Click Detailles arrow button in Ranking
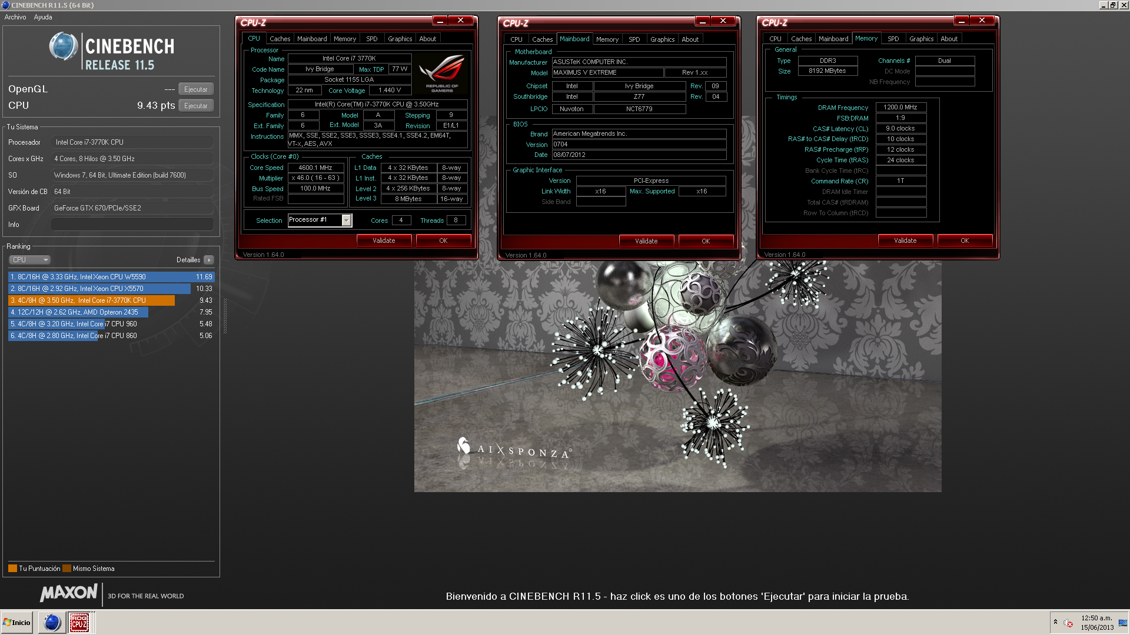The image size is (1130, 635). tap(209, 260)
